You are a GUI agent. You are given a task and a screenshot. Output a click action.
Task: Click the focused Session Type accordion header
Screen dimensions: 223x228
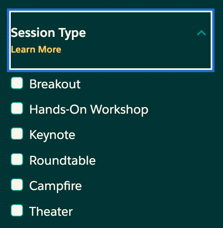pos(111,40)
